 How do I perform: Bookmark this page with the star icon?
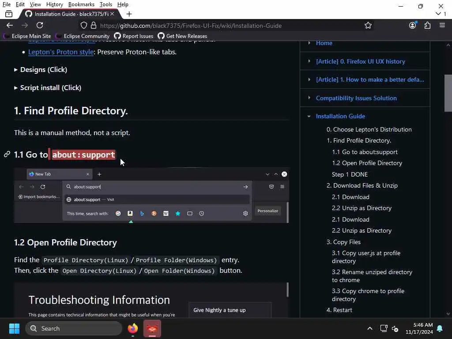(368, 25)
